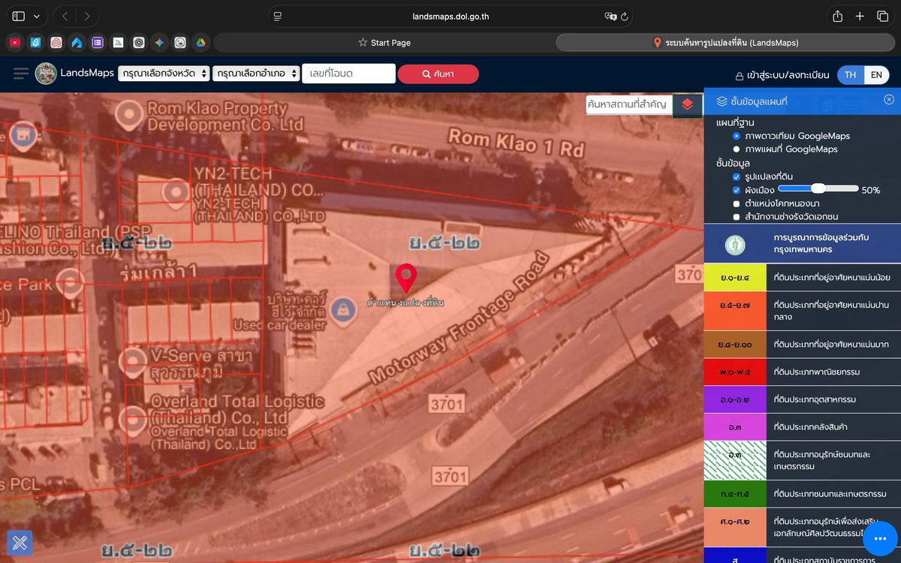The height and width of the screenshot is (563, 901).
Task: Click the red ค้นหา search button
Action: point(438,74)
